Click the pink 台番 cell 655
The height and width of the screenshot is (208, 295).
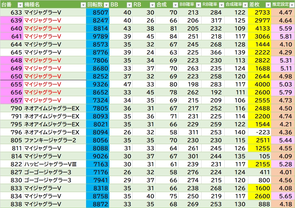12,84
